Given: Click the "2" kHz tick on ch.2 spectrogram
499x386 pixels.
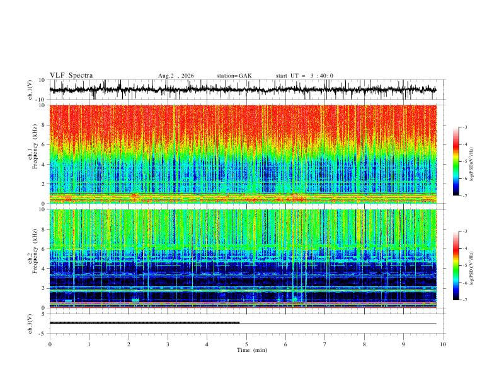Looking at the screenshot, I should pos(43,288).
